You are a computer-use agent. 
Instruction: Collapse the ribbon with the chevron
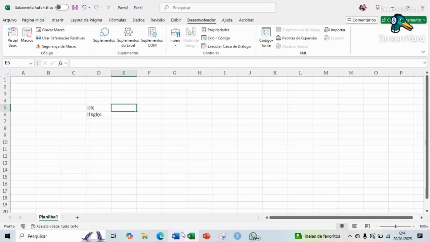(x=423, y=52)
